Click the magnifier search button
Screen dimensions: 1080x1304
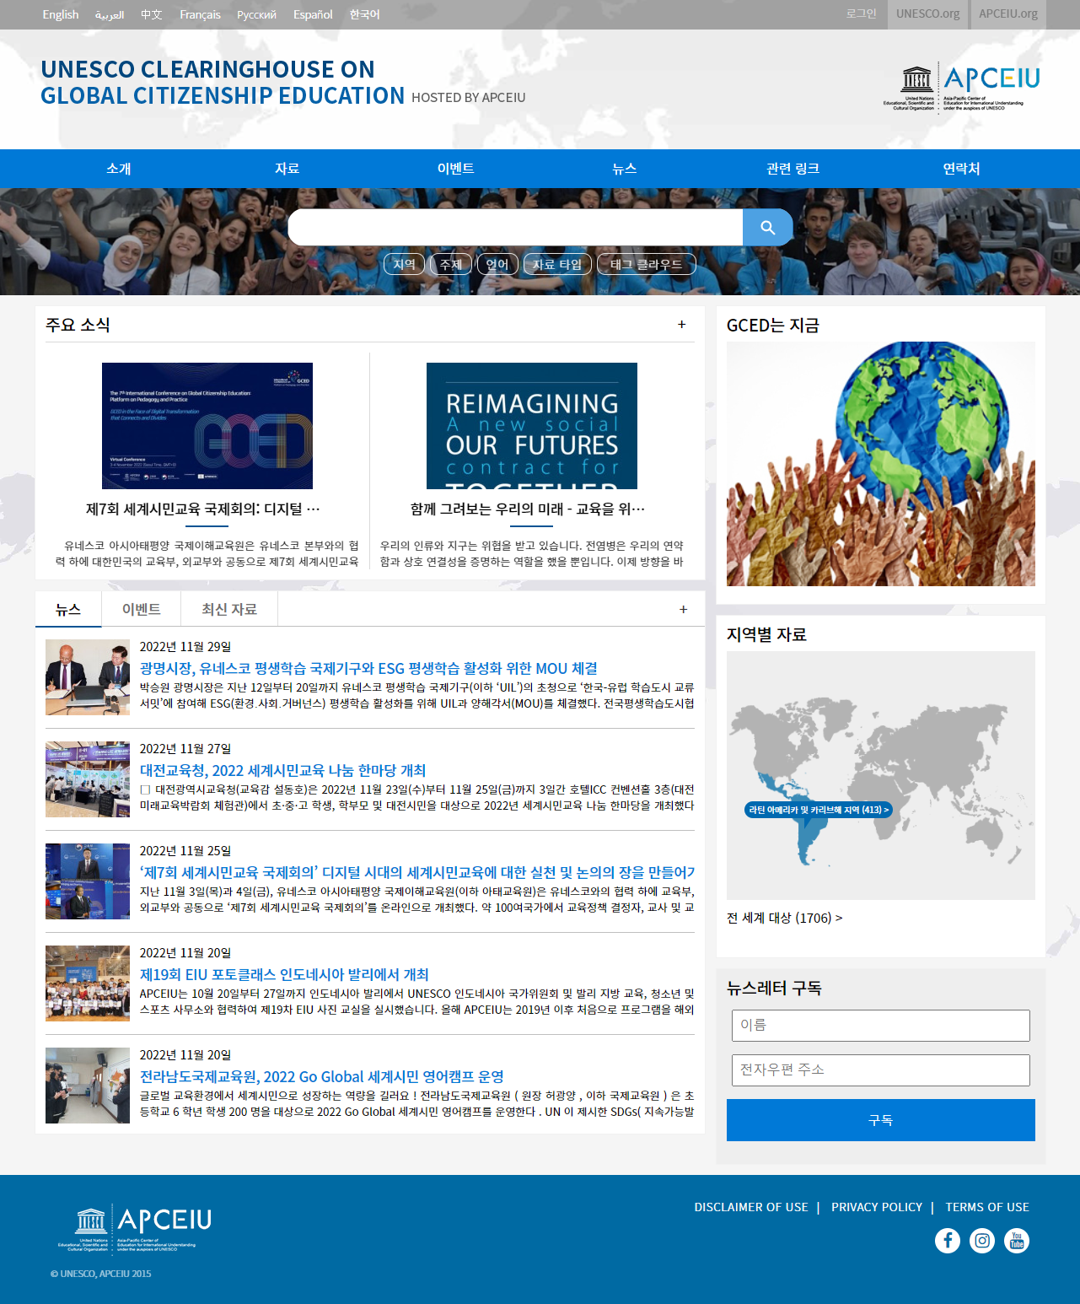tap(767, 228)
